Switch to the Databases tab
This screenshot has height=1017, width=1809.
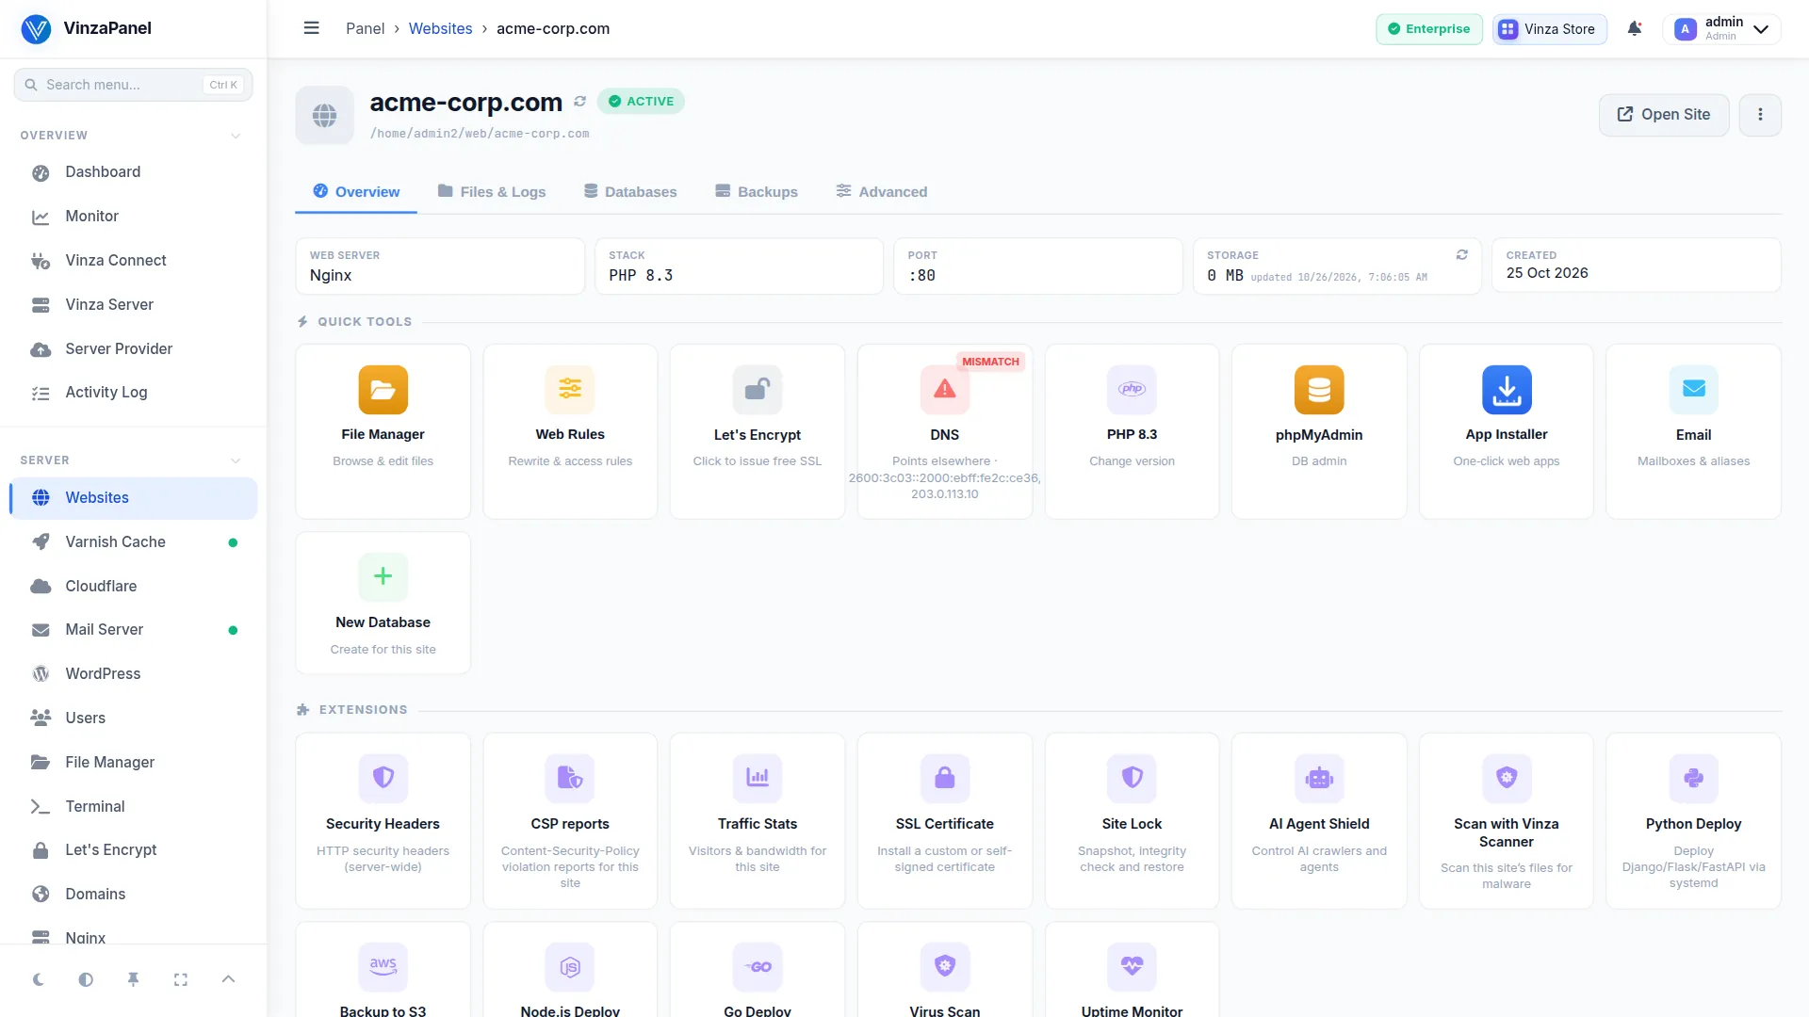tap(630, 191)
